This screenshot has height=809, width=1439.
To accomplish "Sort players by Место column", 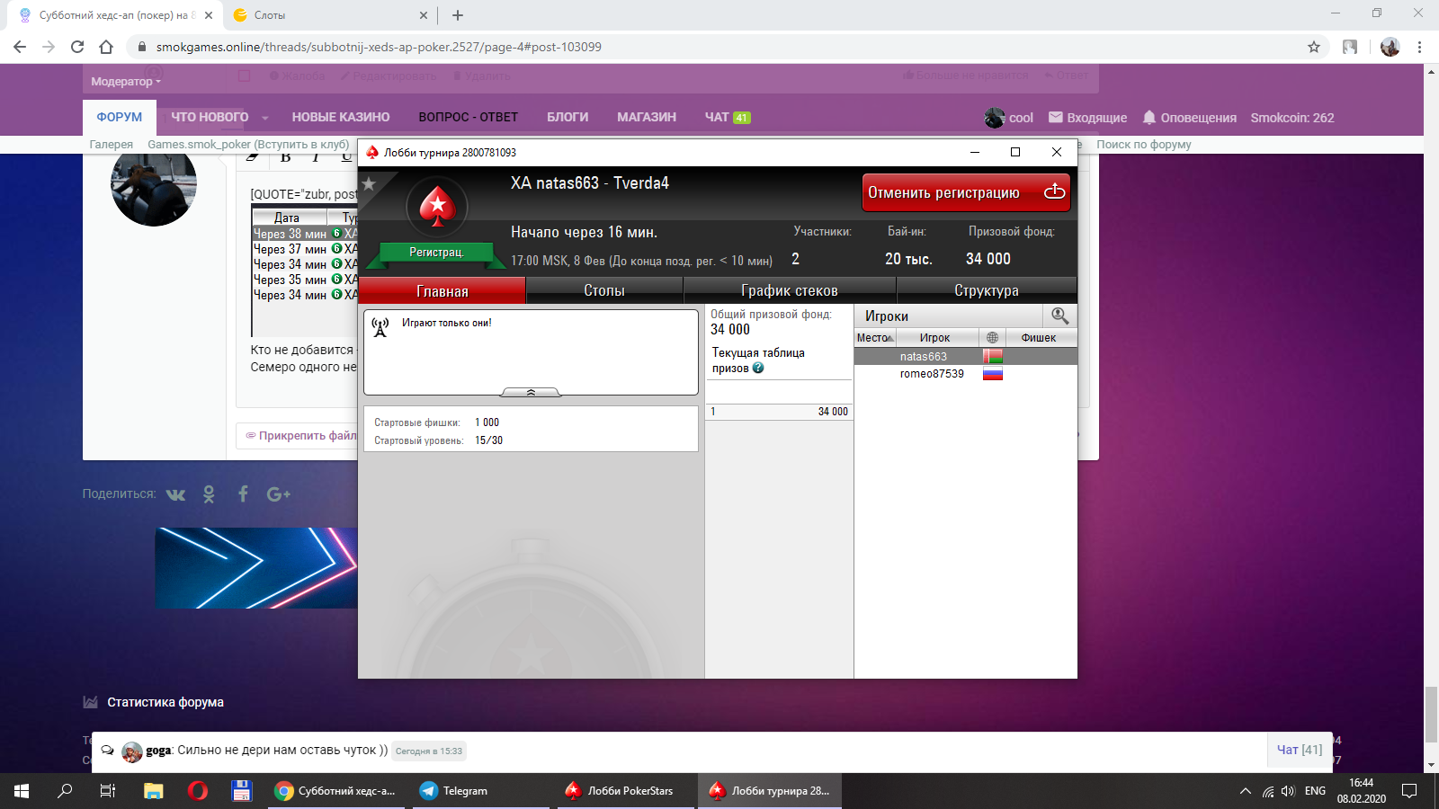I will point(874,338).
